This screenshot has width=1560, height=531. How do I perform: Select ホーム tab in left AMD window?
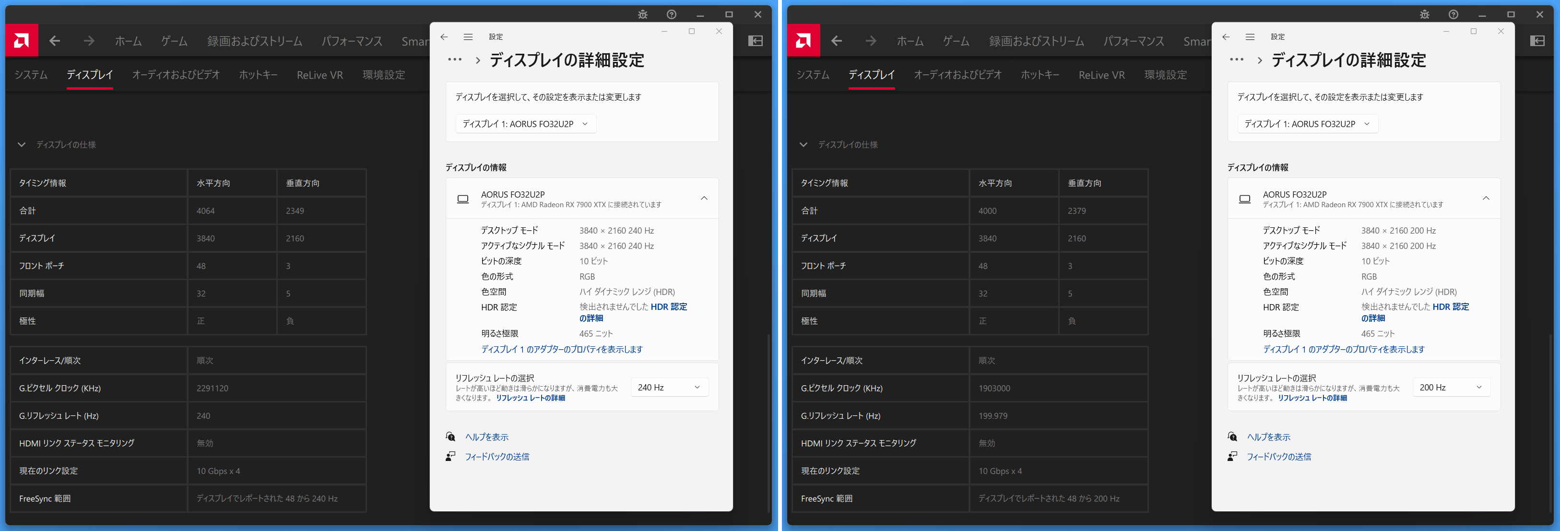129,41
